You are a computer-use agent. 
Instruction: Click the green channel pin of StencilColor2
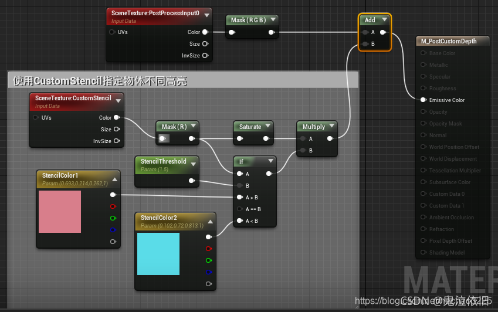coord(209,260)
